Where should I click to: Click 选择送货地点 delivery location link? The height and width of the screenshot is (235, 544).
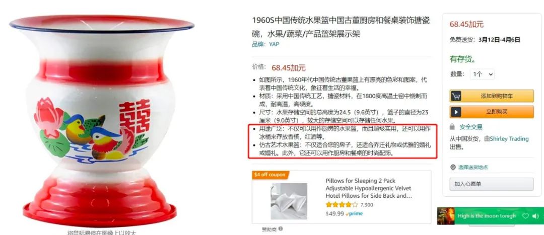point(473,168)
